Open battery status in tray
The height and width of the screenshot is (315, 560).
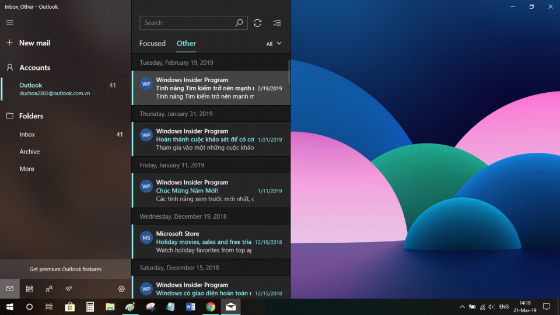[472, 307]
